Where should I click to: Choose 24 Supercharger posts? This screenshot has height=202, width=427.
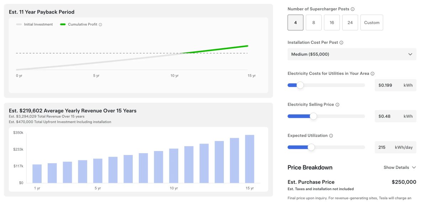[350, 22]
